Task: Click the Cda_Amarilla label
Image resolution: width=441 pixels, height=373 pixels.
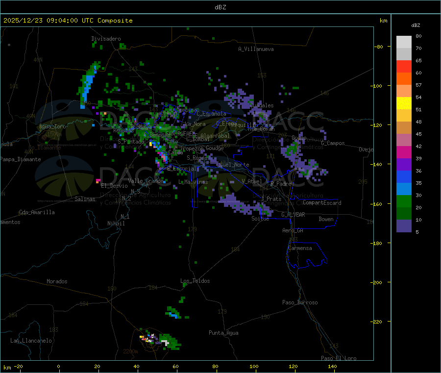Action: pyautogui.click(x=37, y=212)
